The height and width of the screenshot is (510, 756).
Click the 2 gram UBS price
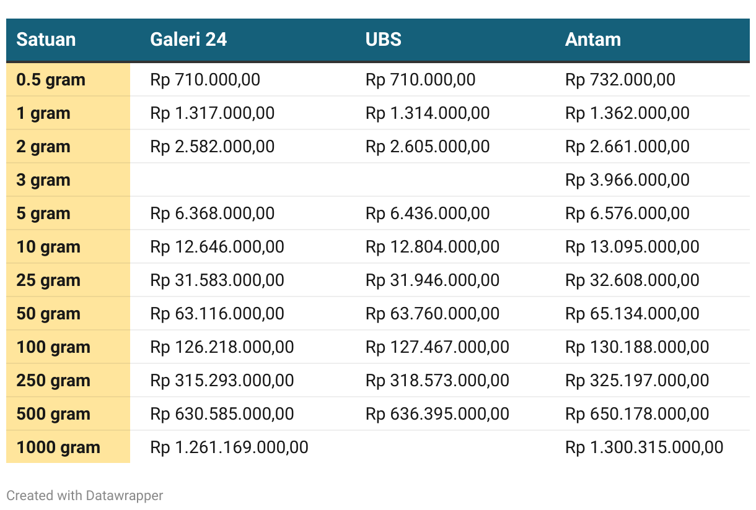point(428,147)
